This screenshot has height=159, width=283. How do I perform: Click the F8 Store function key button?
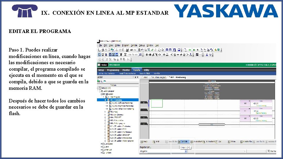click(232, 142)
